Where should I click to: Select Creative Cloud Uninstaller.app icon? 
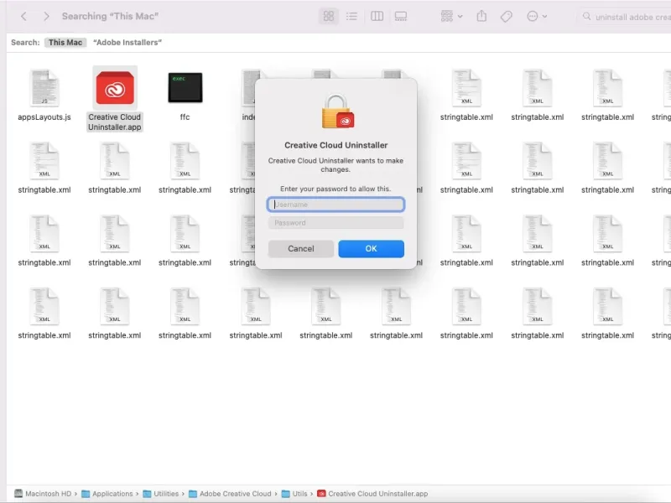(115, 88)
